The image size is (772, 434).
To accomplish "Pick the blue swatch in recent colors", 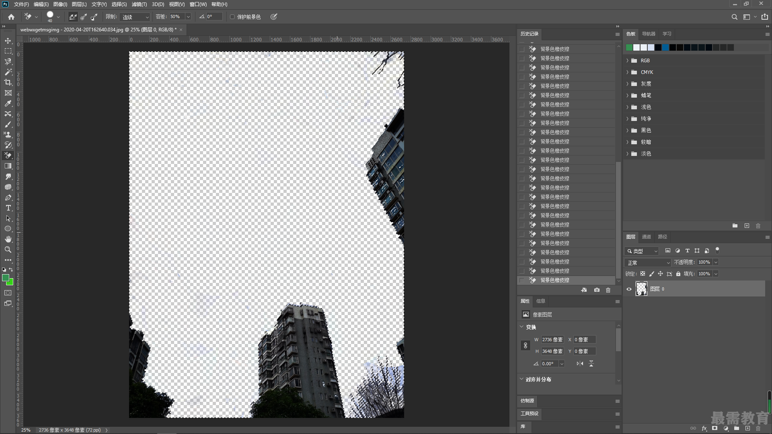I will [665, 47].
